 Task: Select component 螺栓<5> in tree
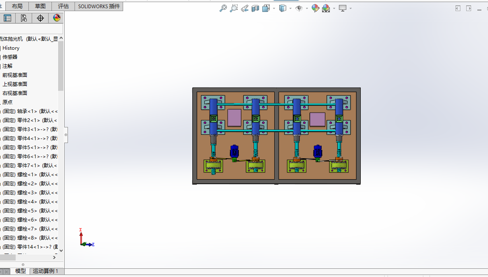point(30,210)
